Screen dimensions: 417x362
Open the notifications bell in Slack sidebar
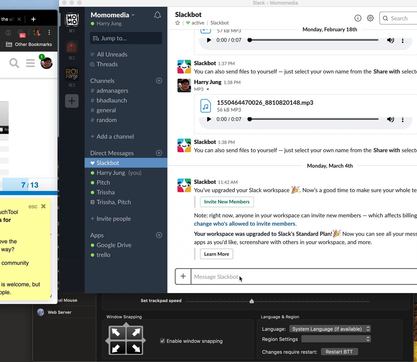(x=157, y=15)
